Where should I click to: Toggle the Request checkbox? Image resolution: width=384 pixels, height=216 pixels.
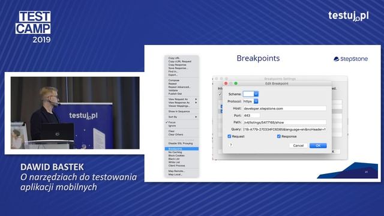tap(229, 136)
